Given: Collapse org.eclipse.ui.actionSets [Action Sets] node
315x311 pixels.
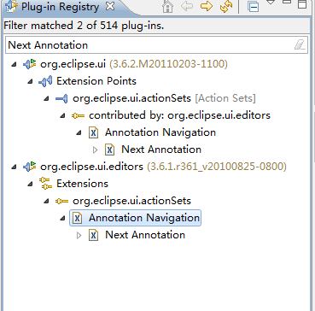Looking at the screenshot, I should pos(46,98).
